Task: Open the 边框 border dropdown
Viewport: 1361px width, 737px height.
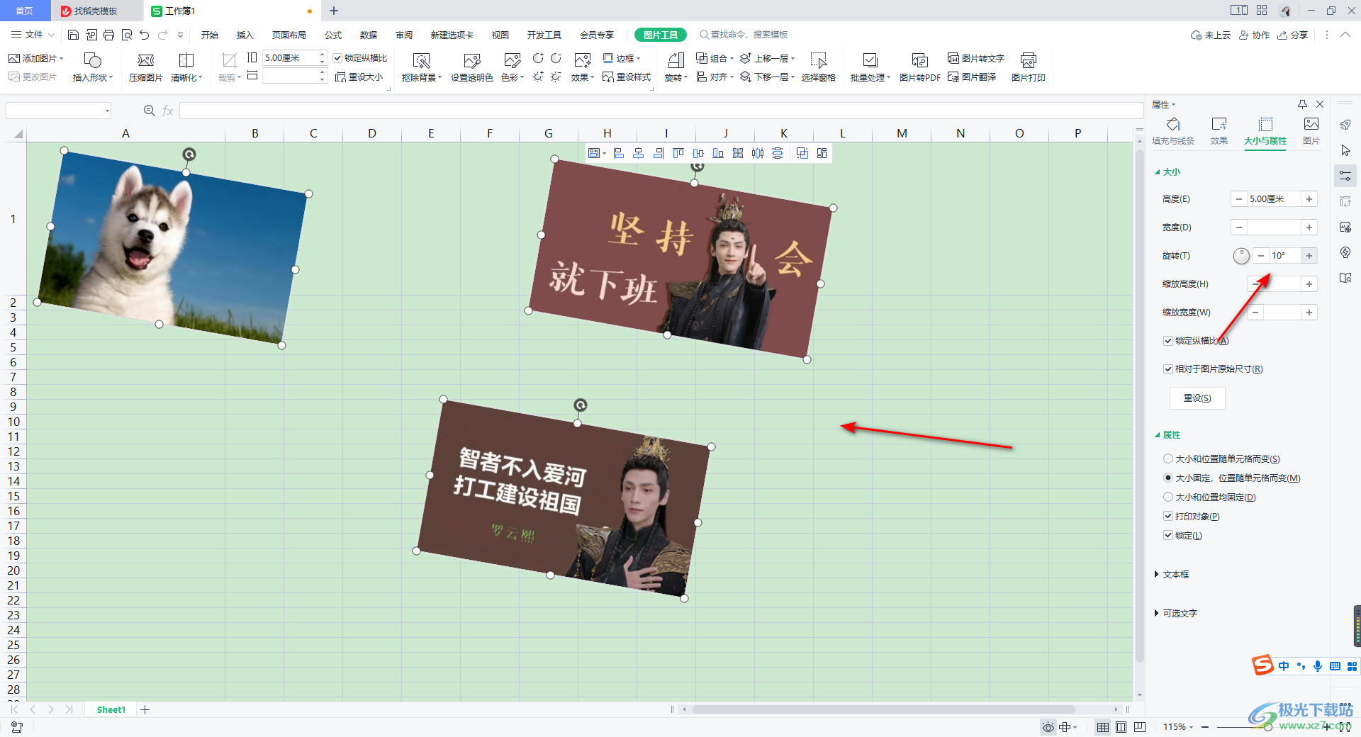Action: (622, 58)
